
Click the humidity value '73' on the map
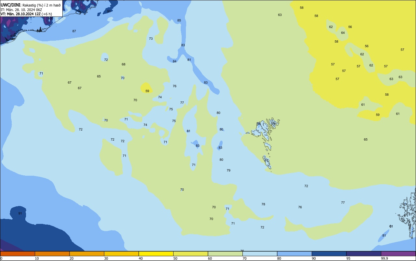point(151,39)
